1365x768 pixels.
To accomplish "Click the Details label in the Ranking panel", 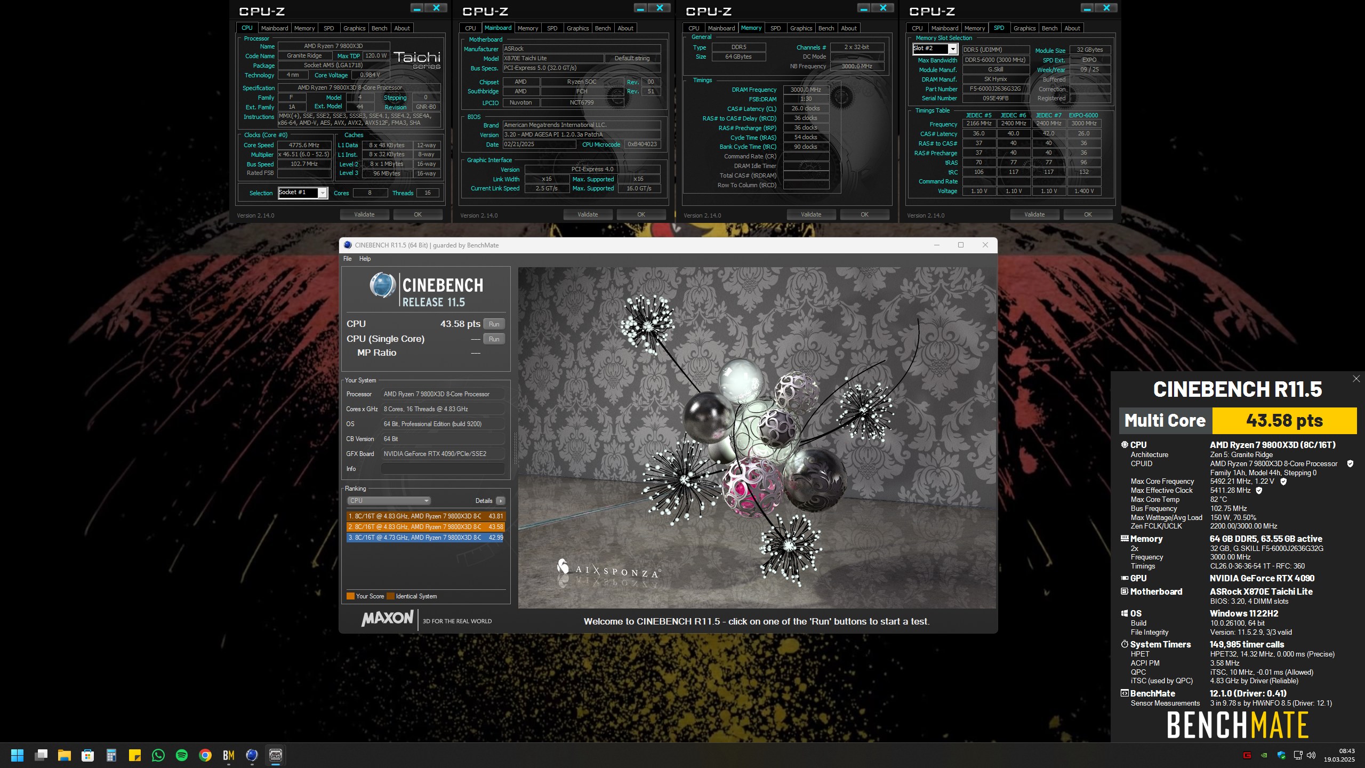I will click(484, 501).
